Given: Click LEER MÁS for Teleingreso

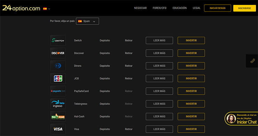Looking at the screenshot, I should pos(159,104).
